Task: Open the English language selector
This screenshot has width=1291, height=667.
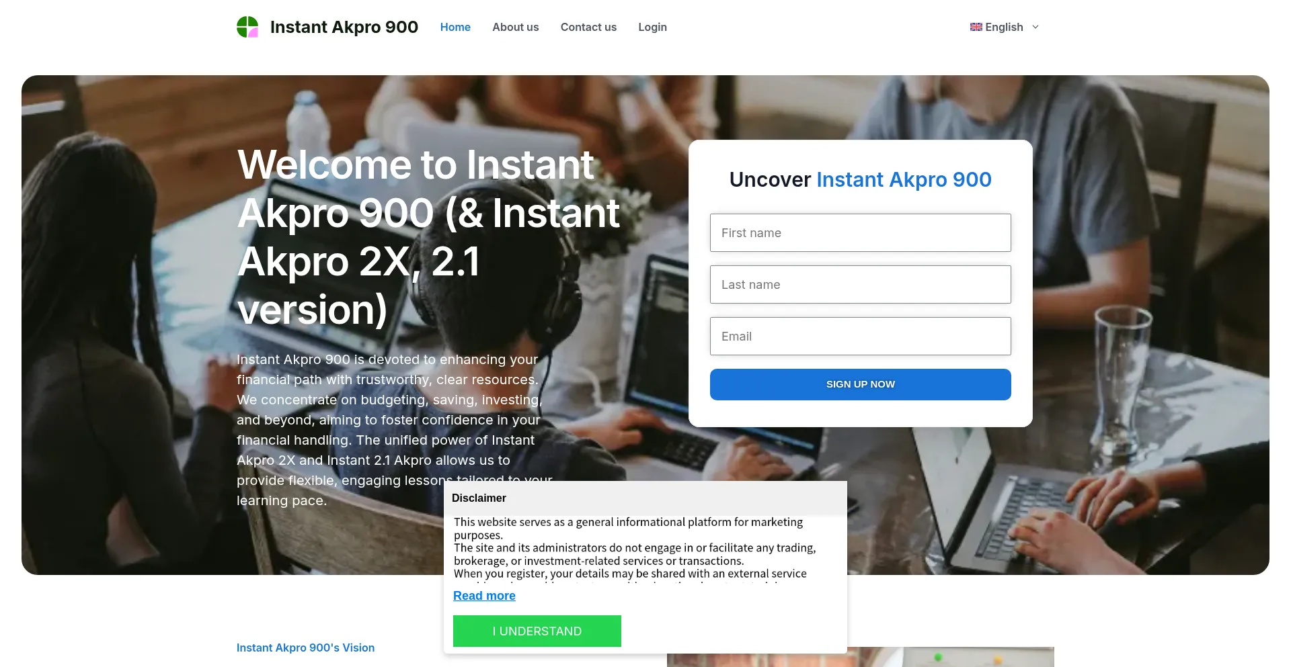Action: (x=1005, y=27)
